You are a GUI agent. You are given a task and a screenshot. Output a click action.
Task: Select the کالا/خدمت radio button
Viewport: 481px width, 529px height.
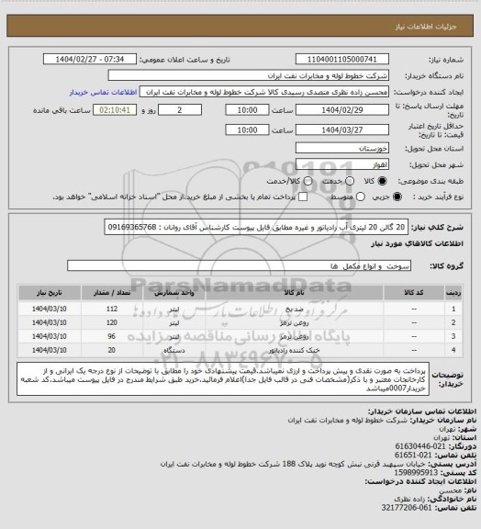click(308, 181)
